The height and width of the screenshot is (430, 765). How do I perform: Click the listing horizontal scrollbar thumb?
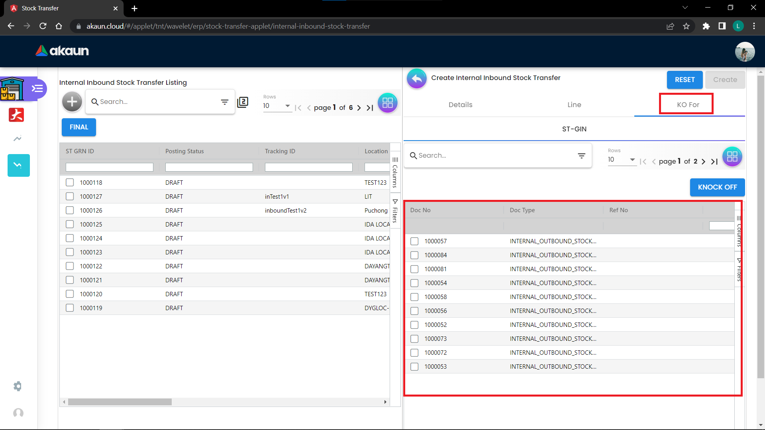click(x=120, y=402)
